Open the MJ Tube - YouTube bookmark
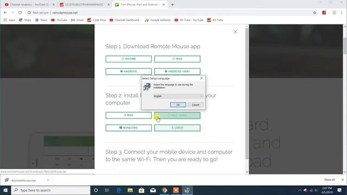Image resolution: width=347 pixels, height=195 pixels. pyautogui.click(x=189, y=20)
